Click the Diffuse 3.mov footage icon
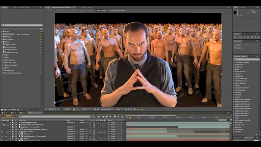The height and width of the screenshot is (147, 261). coord(4,45)
